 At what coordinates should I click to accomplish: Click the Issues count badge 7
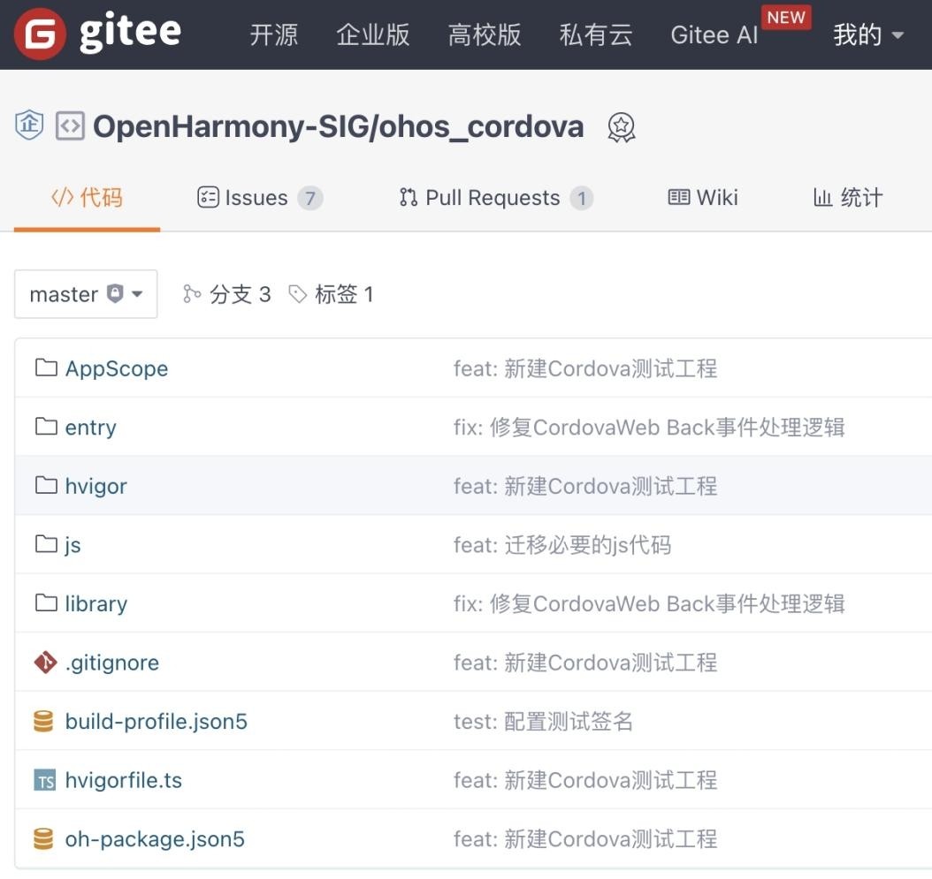[310, 198]
